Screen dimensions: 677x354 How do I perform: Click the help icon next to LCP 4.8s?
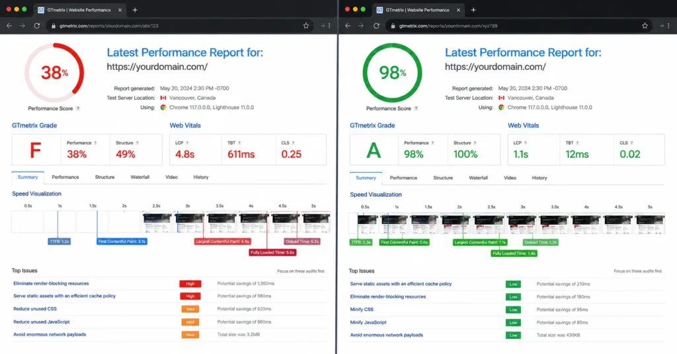pyautogui.click(x=187, y=143)
